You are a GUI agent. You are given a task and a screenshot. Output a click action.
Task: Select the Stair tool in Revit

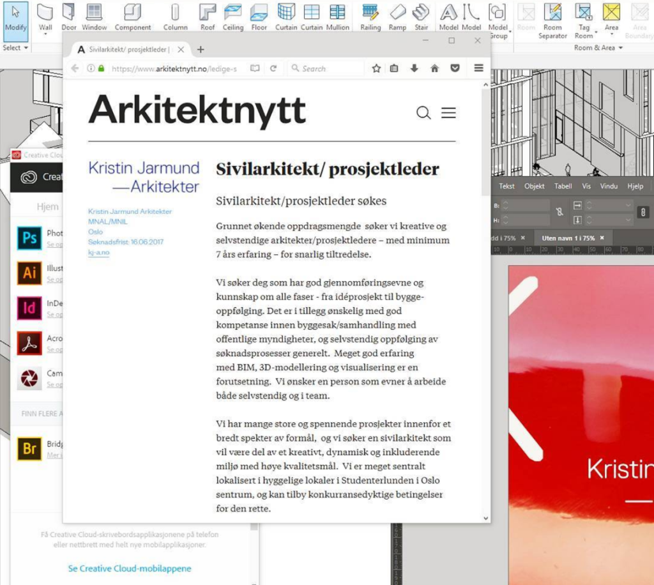[x=421, y=17]
